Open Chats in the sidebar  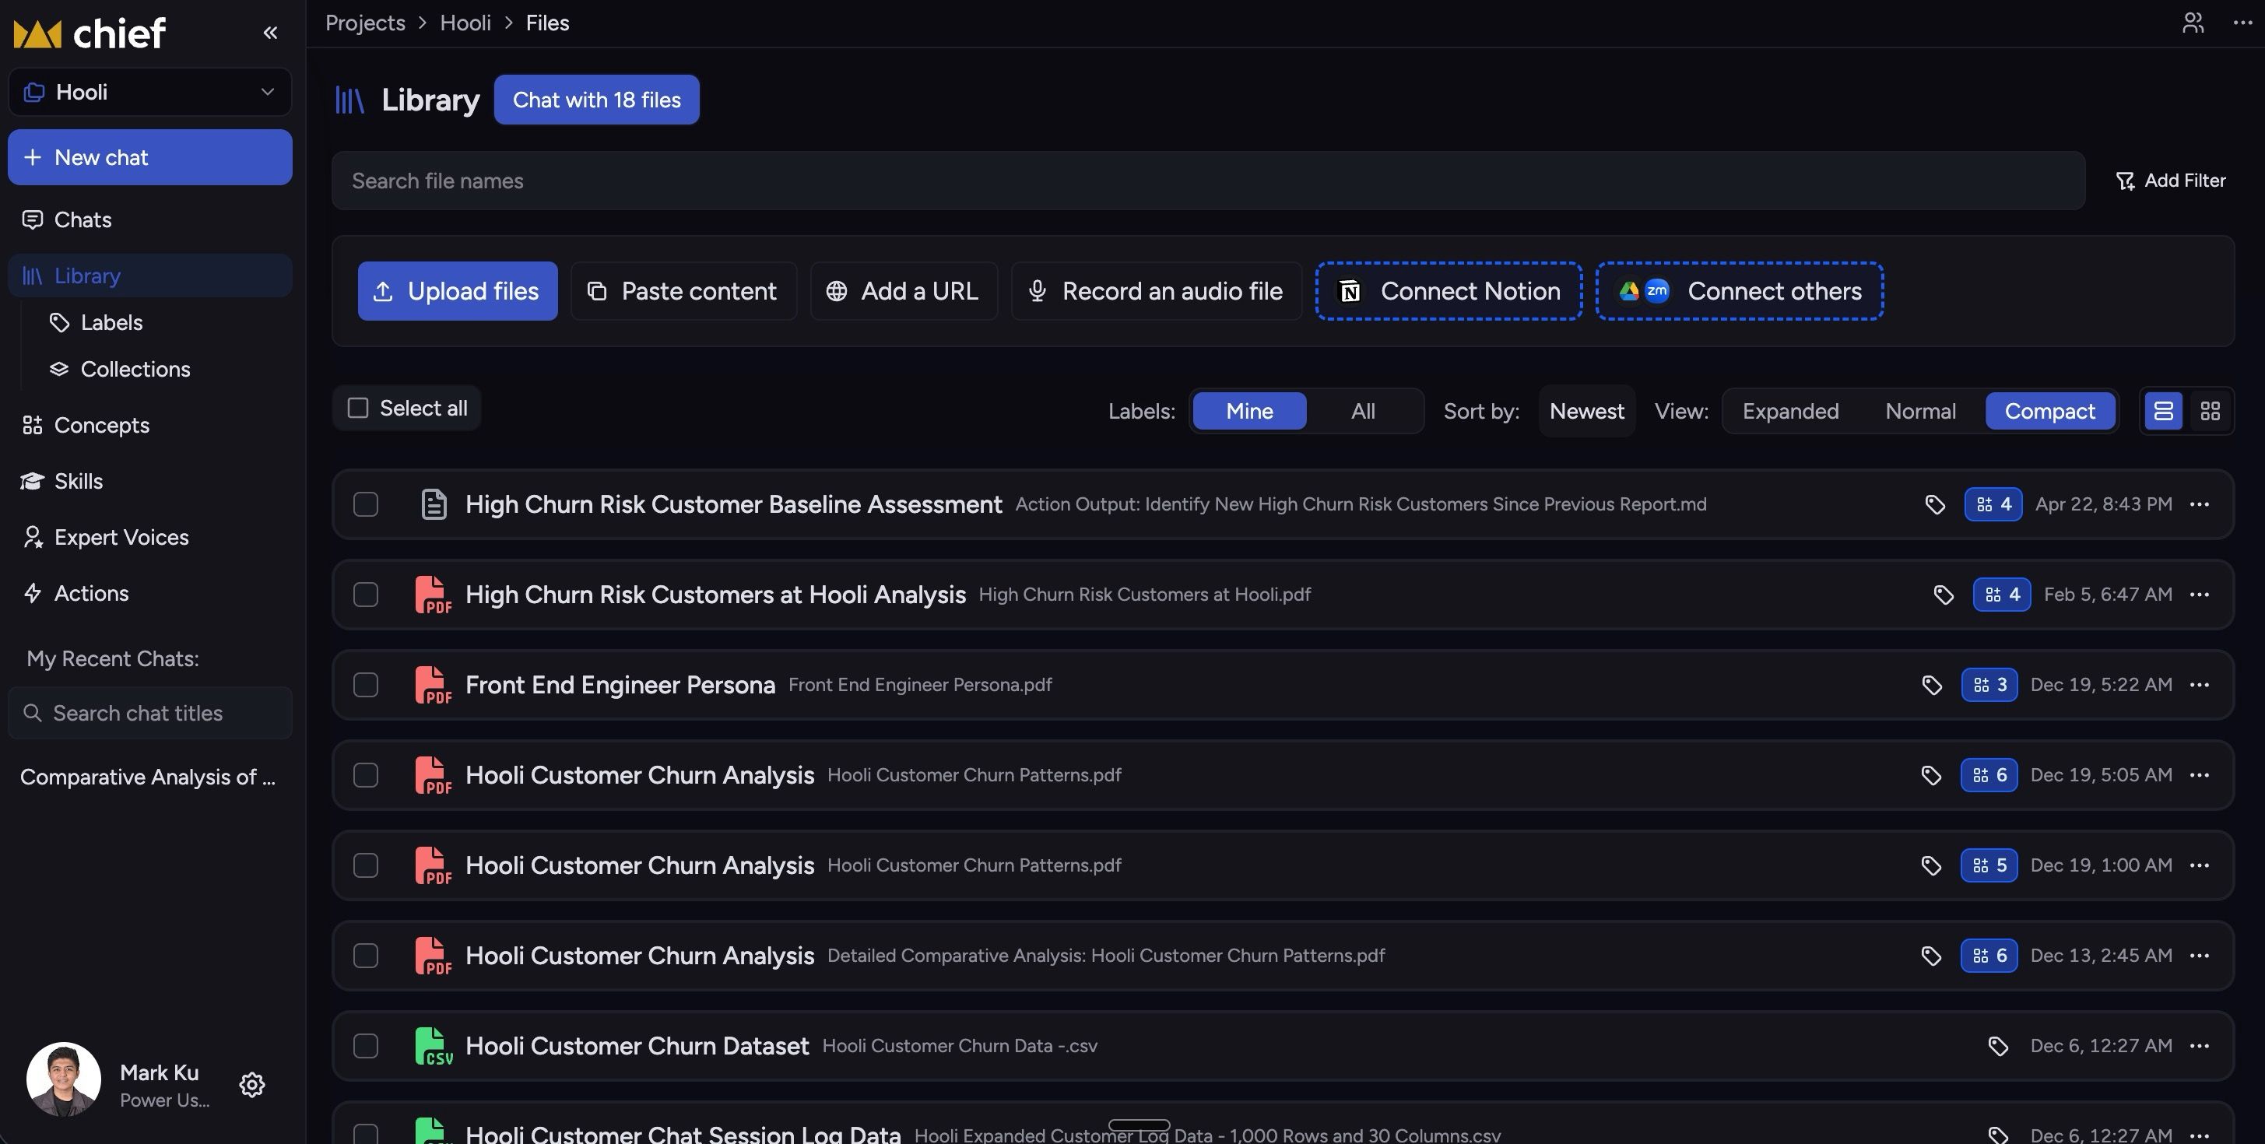(150, 219)
